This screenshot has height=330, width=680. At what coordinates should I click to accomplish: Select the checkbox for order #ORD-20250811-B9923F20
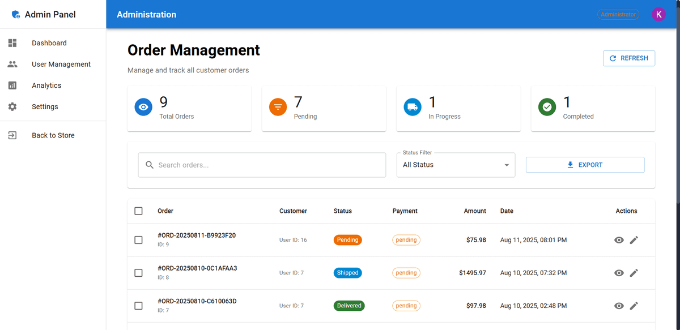pyautogui.click(x=138, y=240)
